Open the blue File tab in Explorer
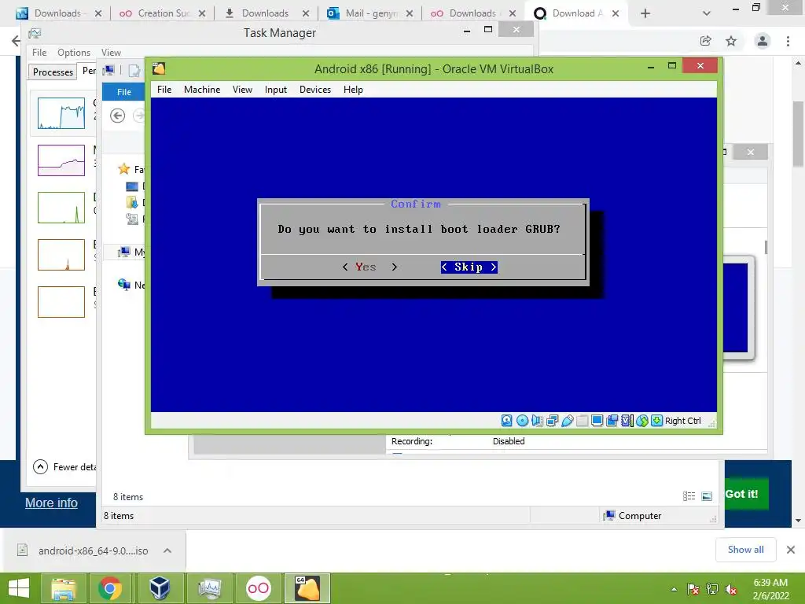Screen dimensions: 805x604 click(x=123, y=92)
